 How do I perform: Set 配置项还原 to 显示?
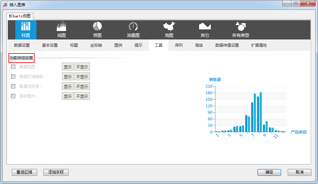[x=68, y=86]
